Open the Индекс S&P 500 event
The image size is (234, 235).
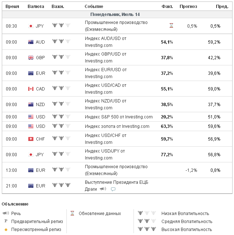click(118, 117)
